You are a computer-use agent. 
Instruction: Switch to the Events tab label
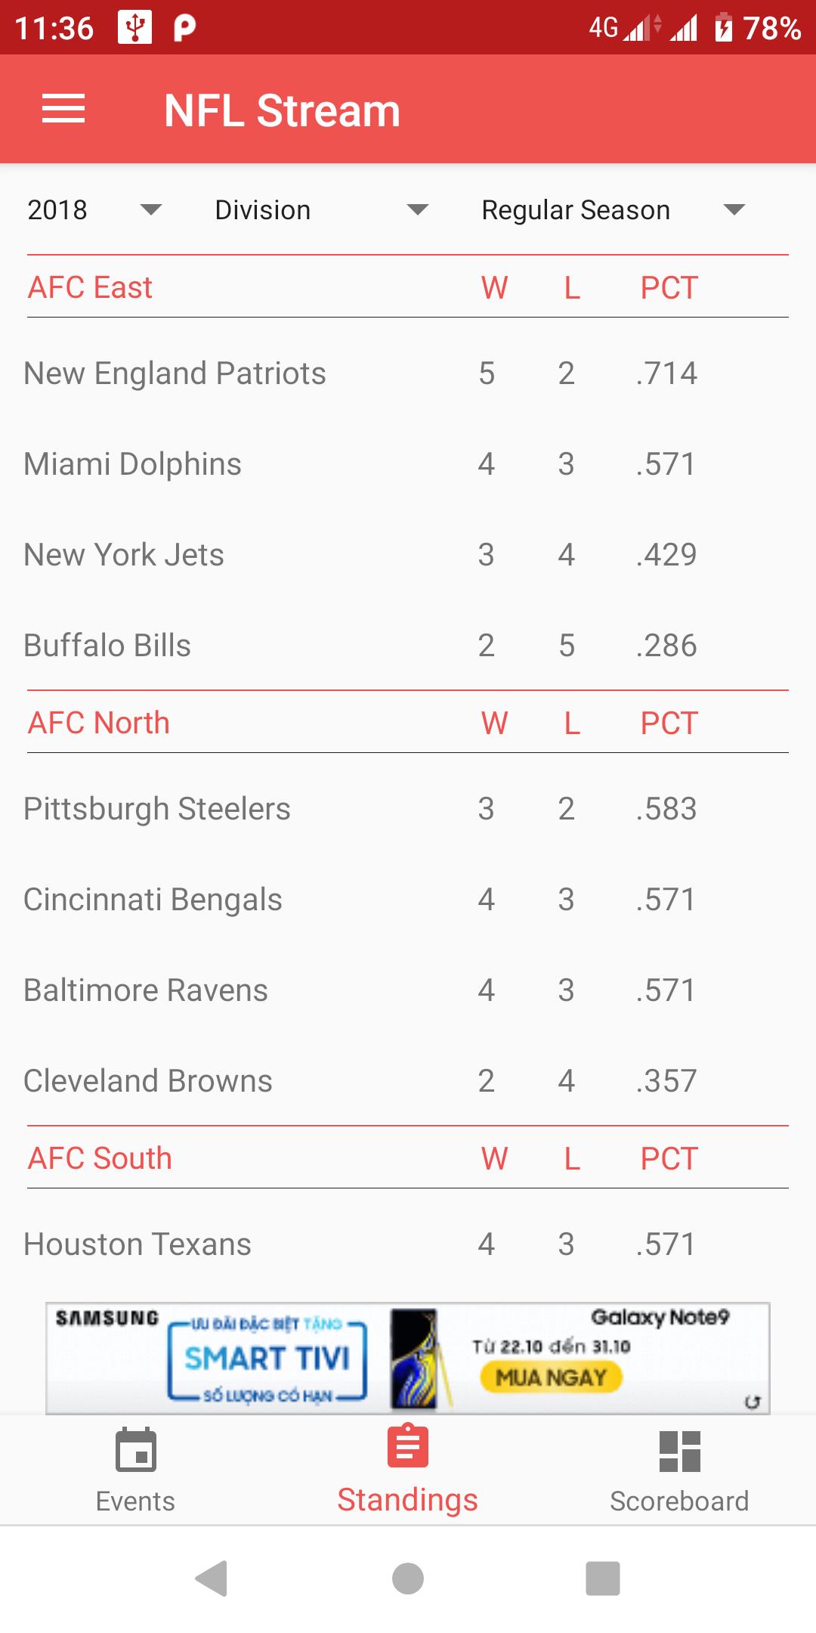coord(136,1501)
